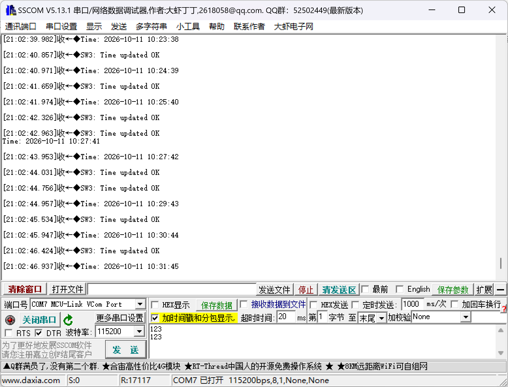The width and height of the screenshot is (508, 387).
Task: Click the 打开文件 button
Action: click(68, 289)
